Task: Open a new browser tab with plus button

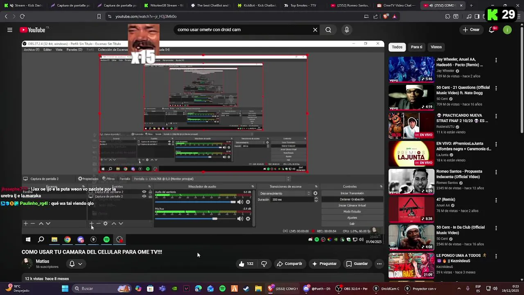Action: 471,6
